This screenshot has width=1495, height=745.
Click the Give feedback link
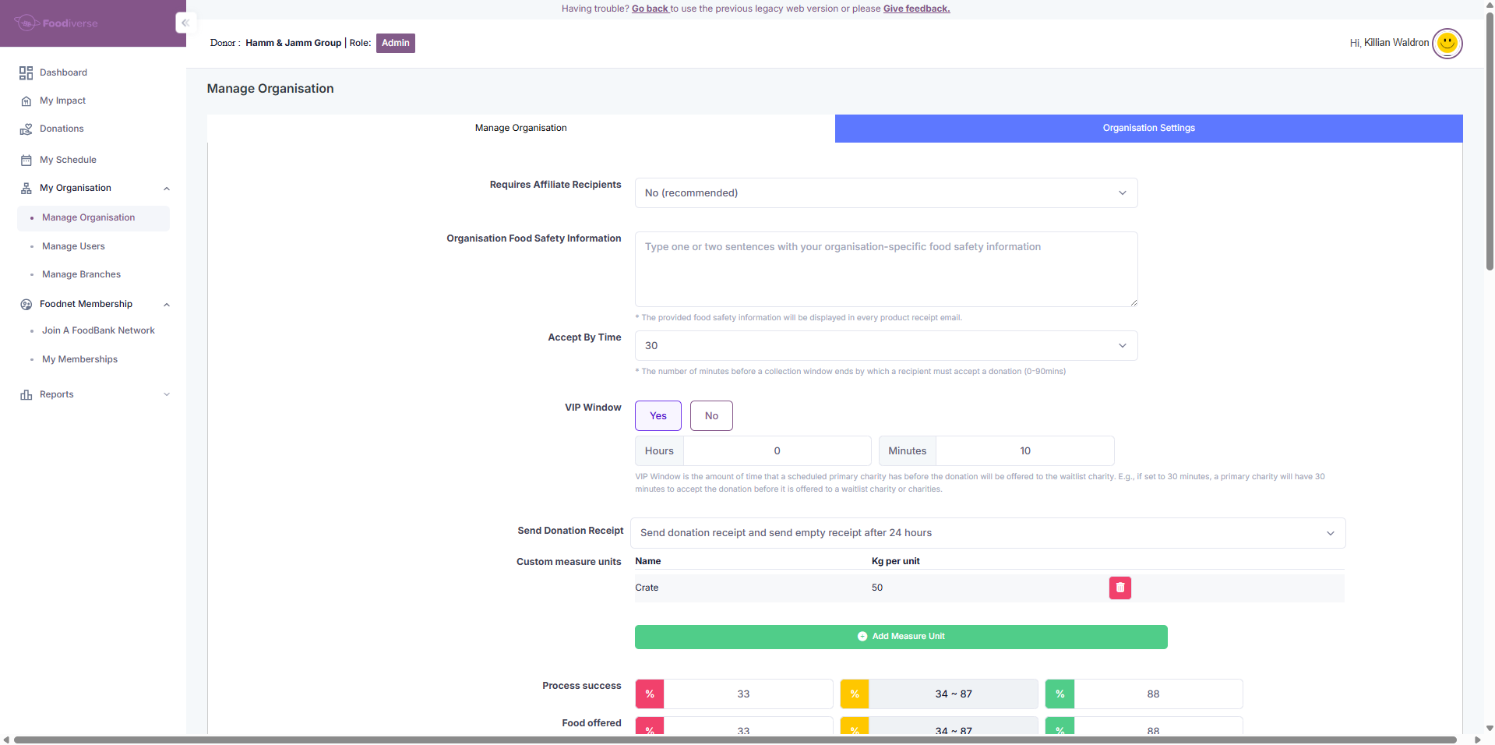pyautogui.click(x=916, y=9)
